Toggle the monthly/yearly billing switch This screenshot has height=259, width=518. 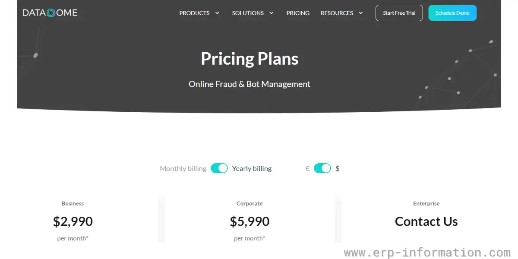tap(219, 168)
